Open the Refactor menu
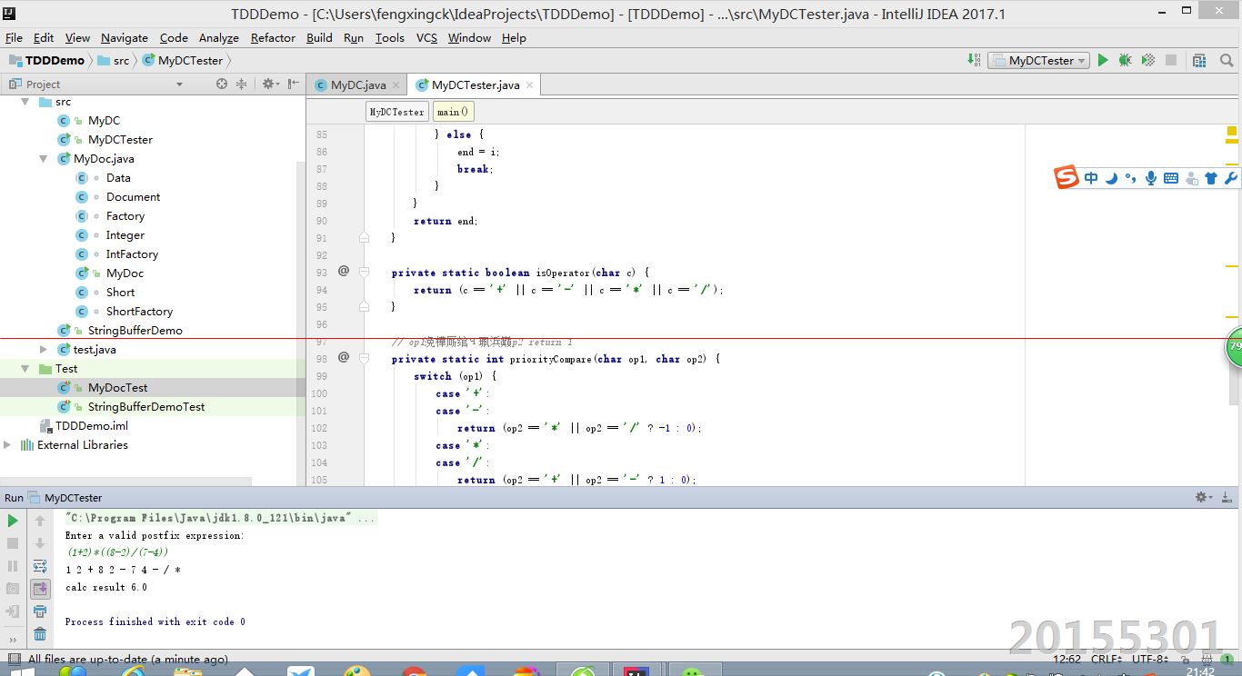The image size is (1242, 676). click(273, 37)
